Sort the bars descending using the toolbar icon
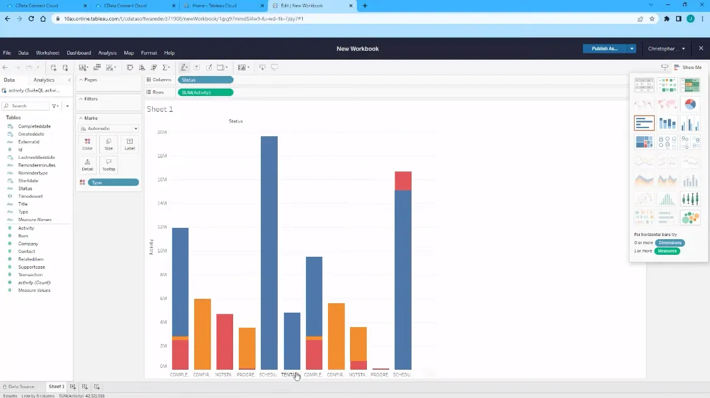This screenshot has width=710, height=398. tap(154, 67)
